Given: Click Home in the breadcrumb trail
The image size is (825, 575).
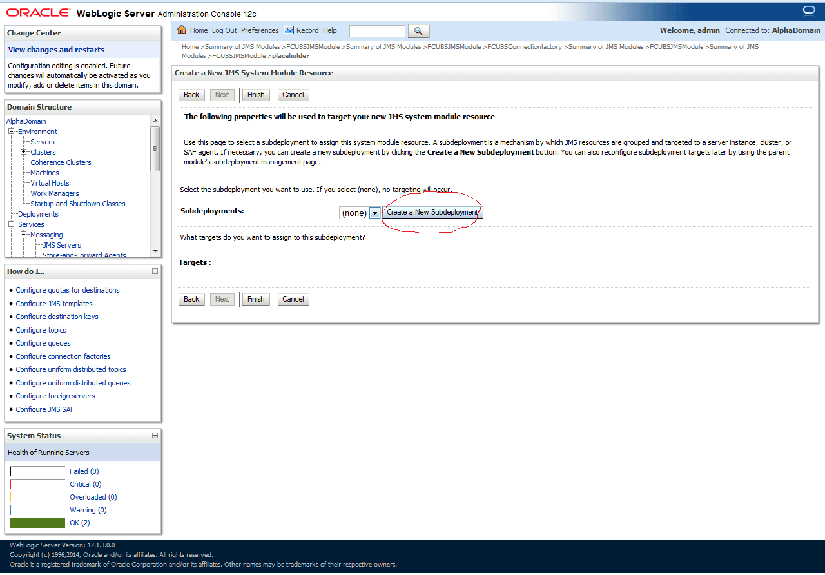Looking at the screenshot, I should (x=190, y=47).
